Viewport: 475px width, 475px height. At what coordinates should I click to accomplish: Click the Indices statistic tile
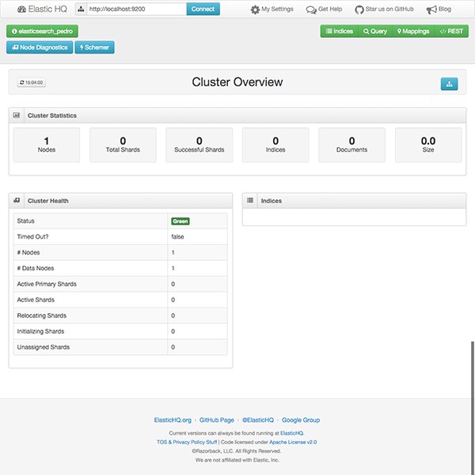pyautogui.click(x=275, y=145)
